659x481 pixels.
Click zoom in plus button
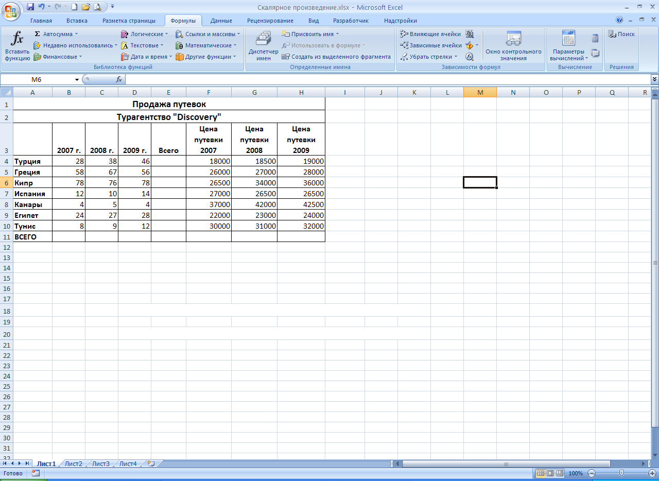point(652,473)
